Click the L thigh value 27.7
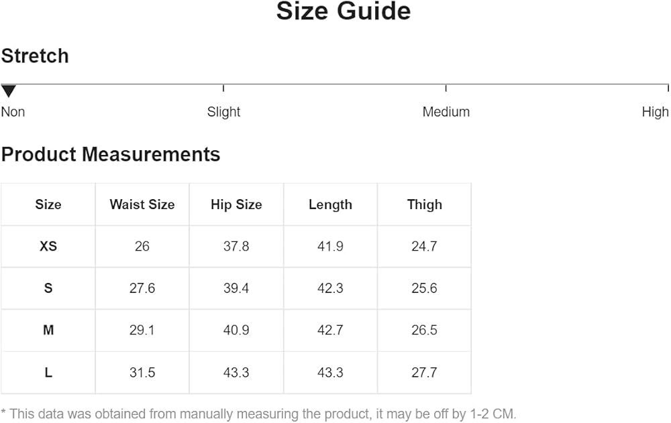 click(425, 373)
